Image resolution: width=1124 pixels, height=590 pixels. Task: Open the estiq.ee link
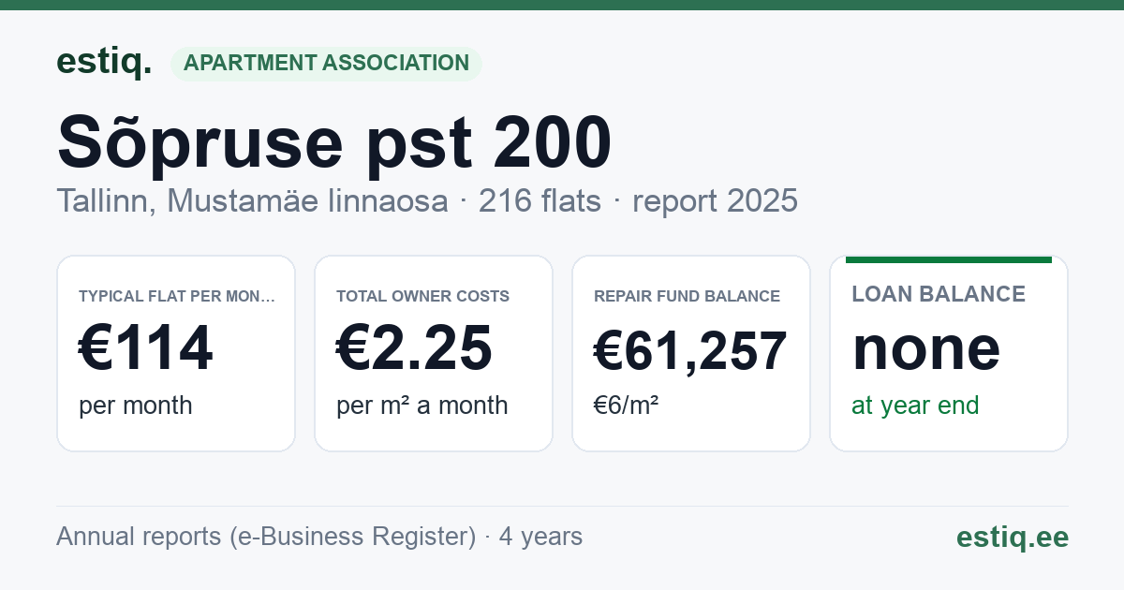[x=1013, y=537]
